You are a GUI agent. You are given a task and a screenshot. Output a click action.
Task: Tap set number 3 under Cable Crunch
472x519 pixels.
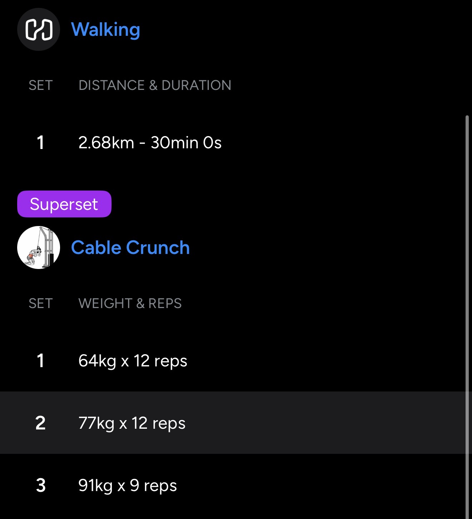40,486
